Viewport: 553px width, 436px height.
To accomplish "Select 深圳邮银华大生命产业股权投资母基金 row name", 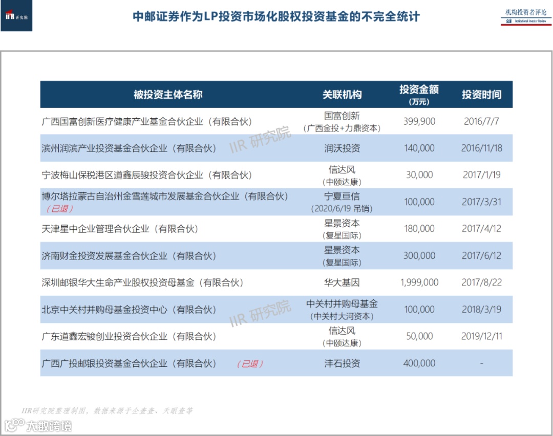I will (142, 282).
